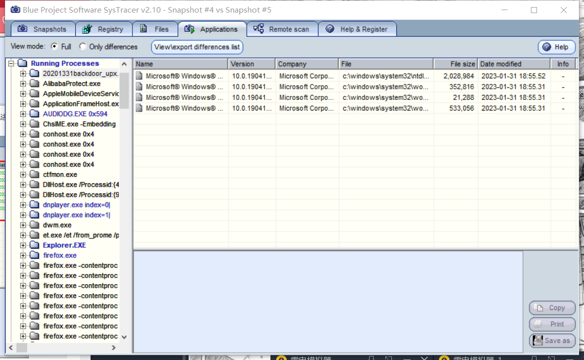Click the file icon of the 21,288 row

[139, 97]
